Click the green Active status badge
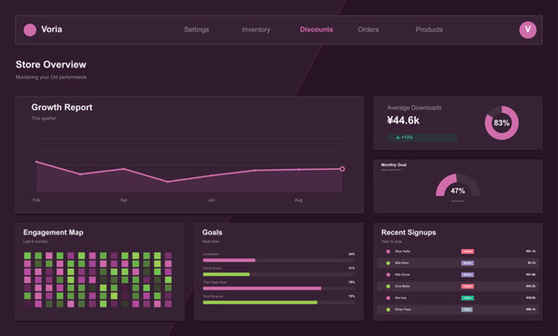 tap(467, 298)
